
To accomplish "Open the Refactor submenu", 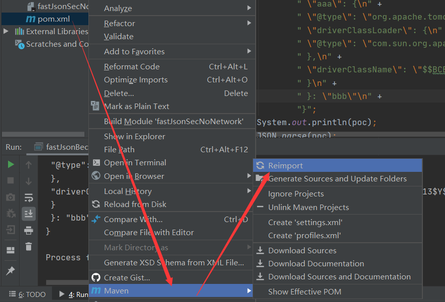I will coord(119,24).
